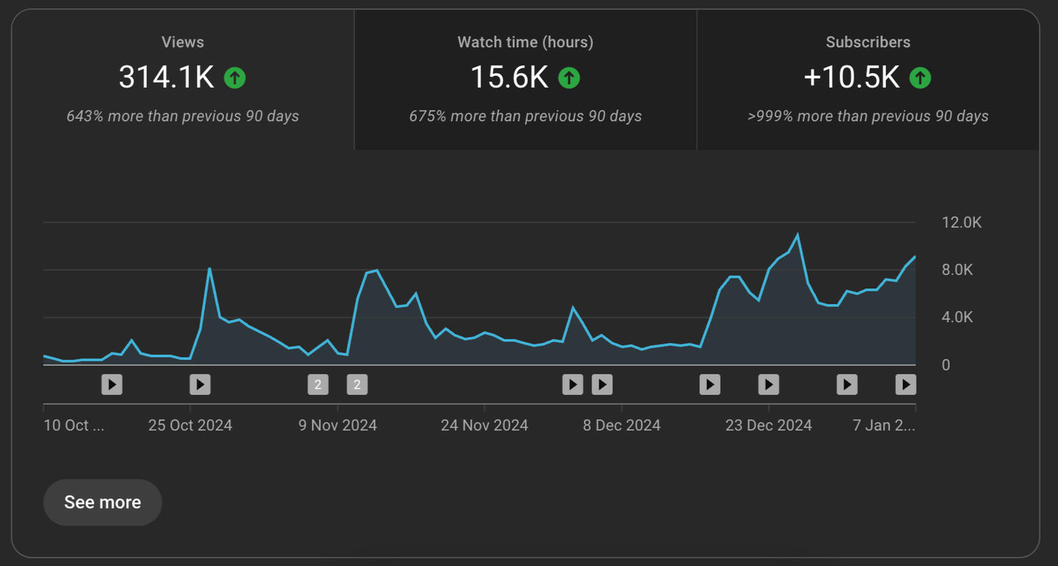Click green trend arrow next to 15.6K
This screenshot has width=1058, height=566.
point(569,78)
